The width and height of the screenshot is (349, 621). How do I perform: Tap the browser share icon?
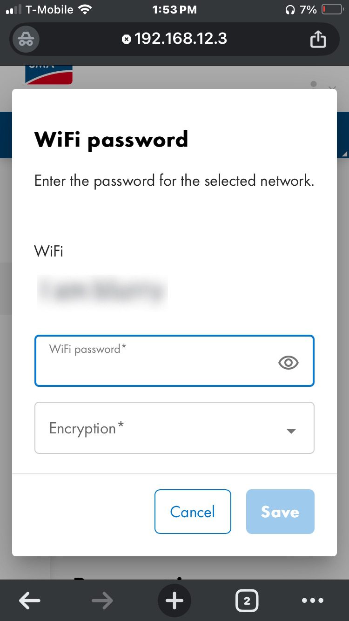[318, 39]
